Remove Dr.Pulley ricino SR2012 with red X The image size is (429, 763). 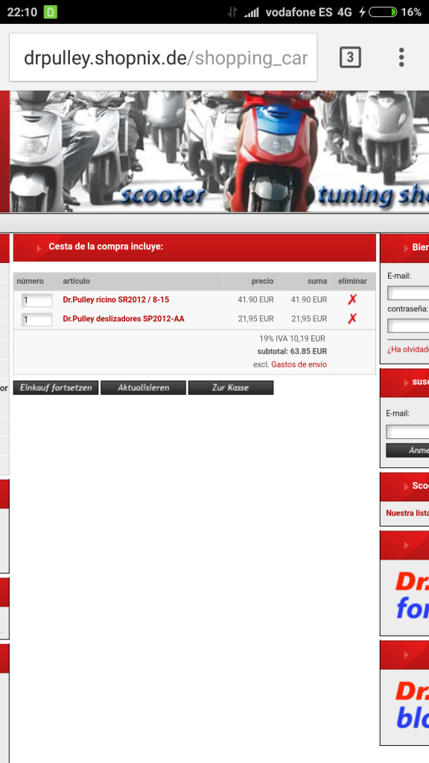352,300
